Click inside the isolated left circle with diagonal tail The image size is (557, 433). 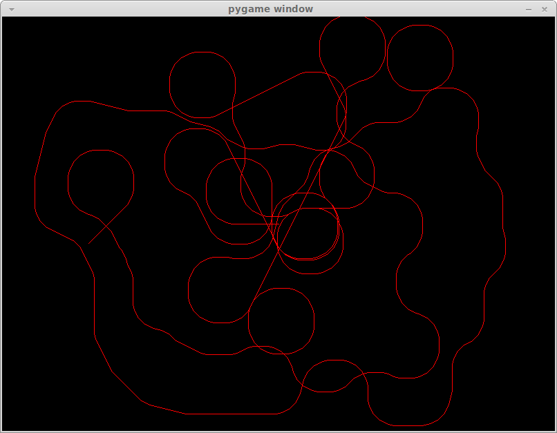point(101,182)
